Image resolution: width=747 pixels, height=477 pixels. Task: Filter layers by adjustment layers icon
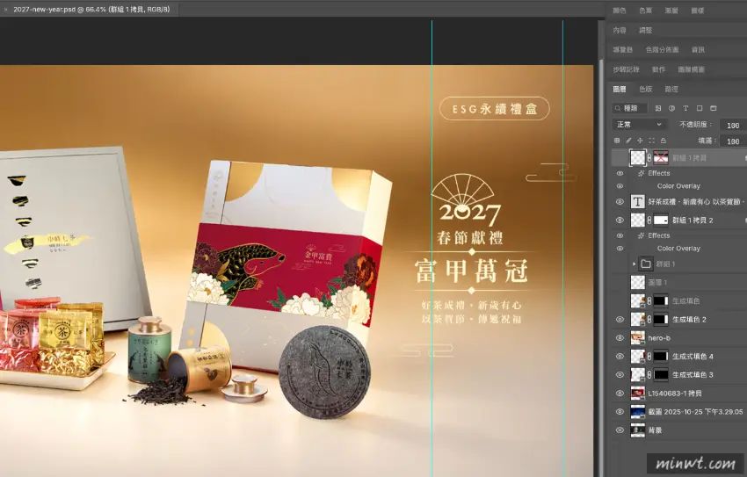coord(671,109)
